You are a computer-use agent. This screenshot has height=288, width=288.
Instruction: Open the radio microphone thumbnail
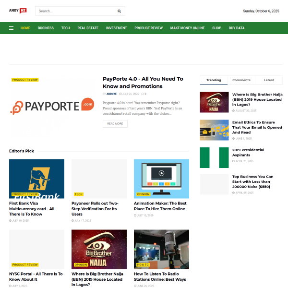point(161,249)
